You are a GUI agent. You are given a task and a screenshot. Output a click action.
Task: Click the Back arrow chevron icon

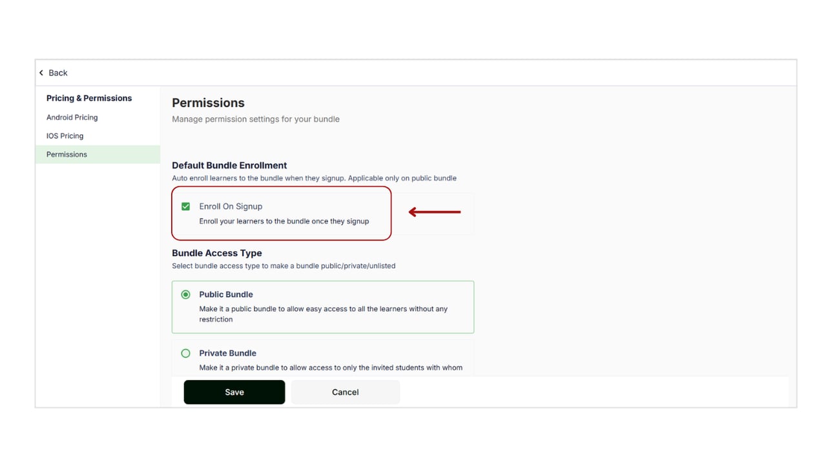coord(41,73)
